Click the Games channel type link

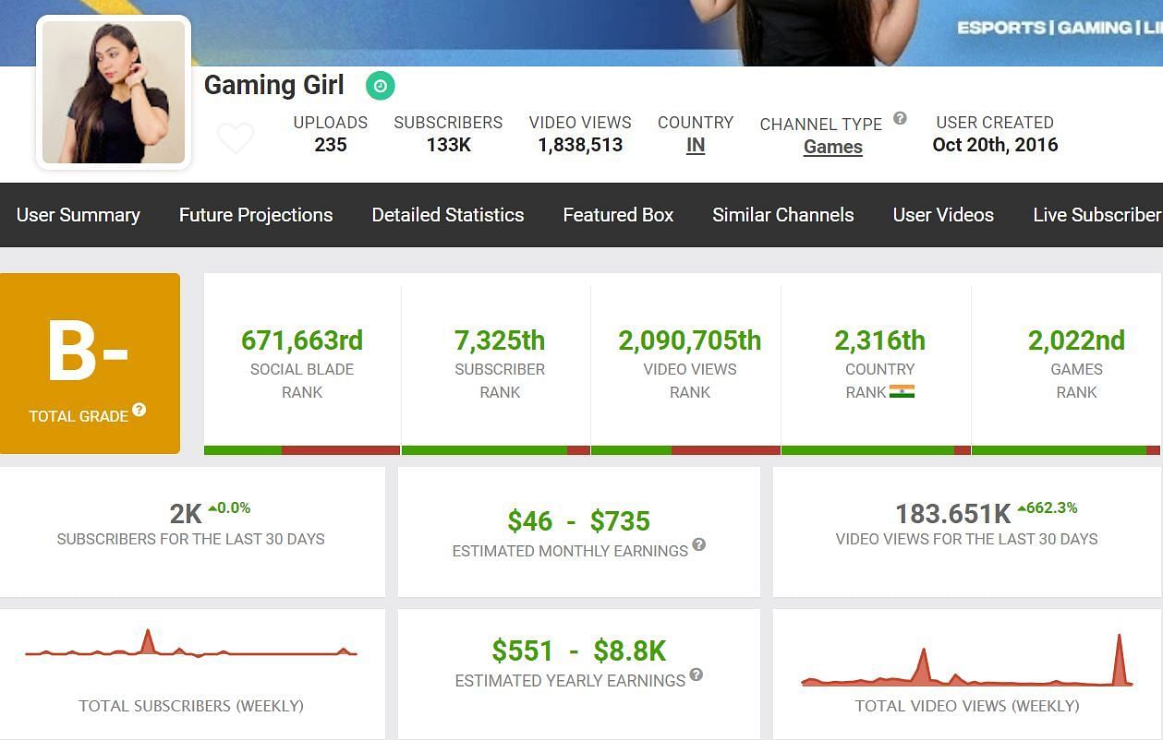832,147
